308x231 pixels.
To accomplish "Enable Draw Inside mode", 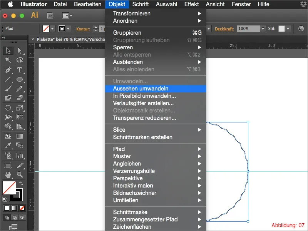I will (x=22, y=218).
